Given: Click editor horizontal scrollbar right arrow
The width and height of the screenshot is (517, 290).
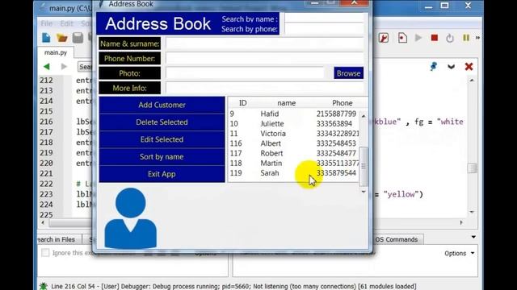Looking at the screenshot, I should pyautogui.click(x=461, y=222).
